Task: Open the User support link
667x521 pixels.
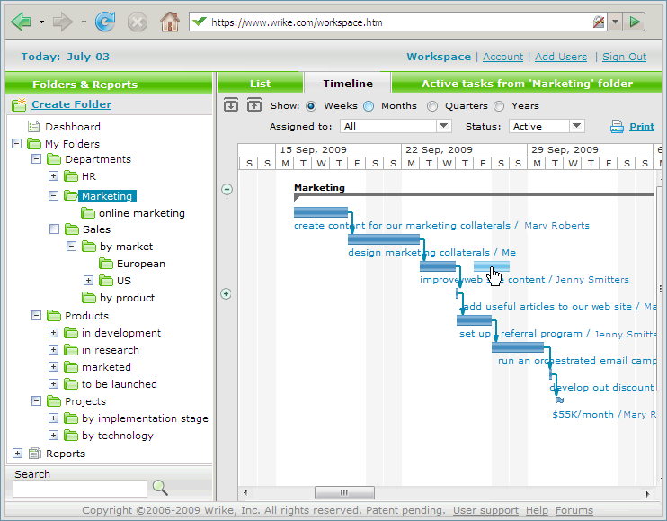Action: [x=485, y=510]
